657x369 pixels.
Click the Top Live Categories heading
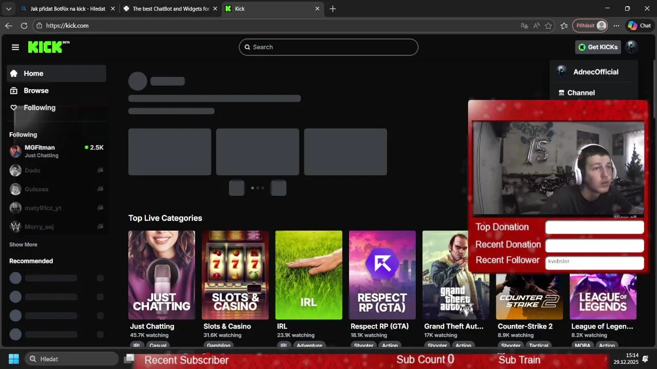point(165,218)
